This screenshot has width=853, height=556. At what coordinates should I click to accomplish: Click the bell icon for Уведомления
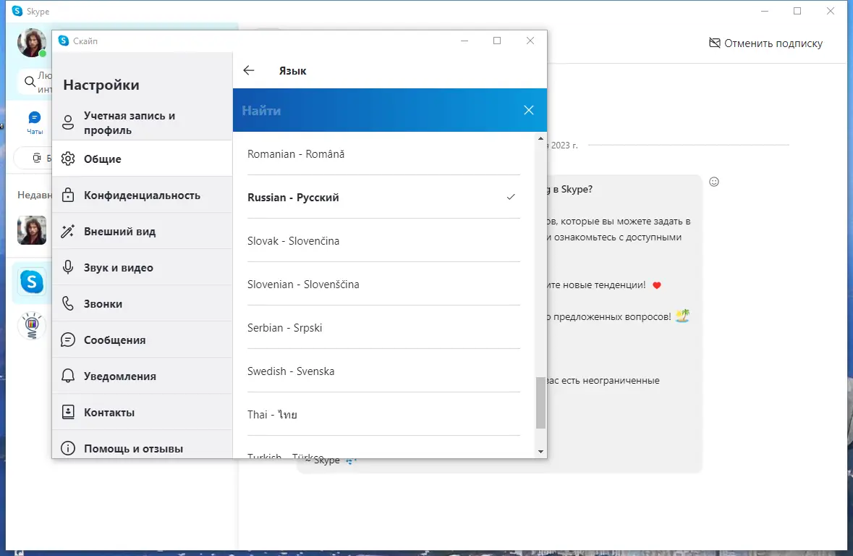point(68,376)
